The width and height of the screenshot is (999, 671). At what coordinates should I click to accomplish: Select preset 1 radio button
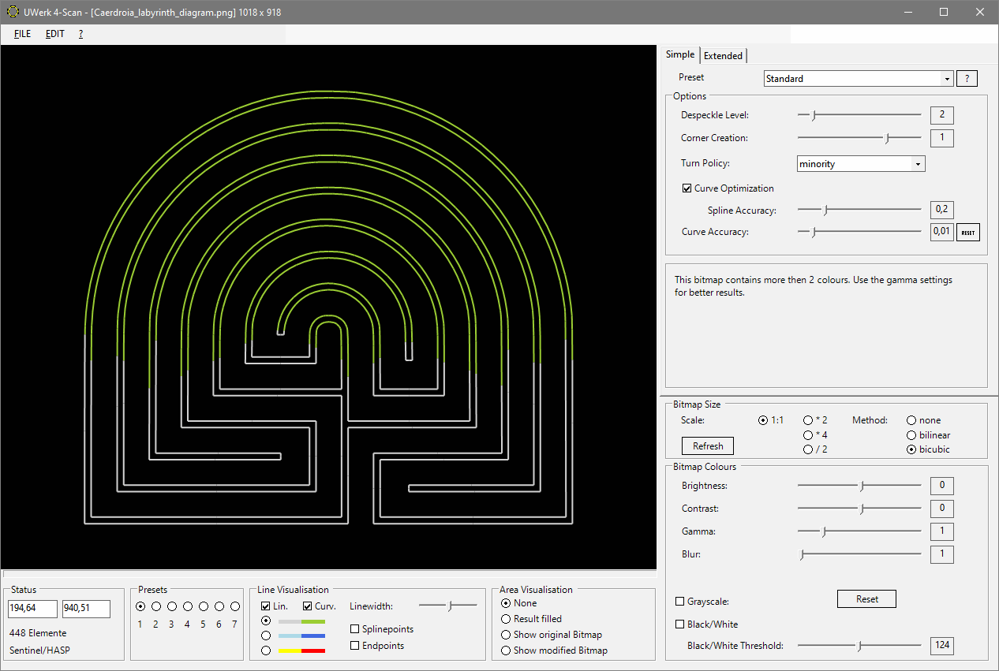pos(140,606)
